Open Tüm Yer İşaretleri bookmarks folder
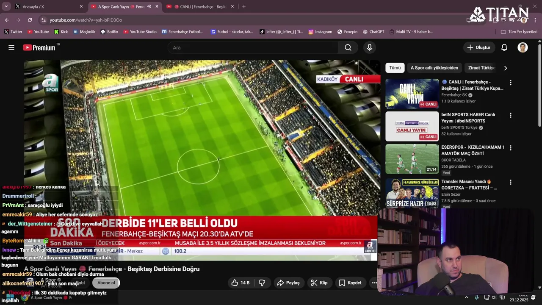The image size is (542, 305). [x=519, y=32]
